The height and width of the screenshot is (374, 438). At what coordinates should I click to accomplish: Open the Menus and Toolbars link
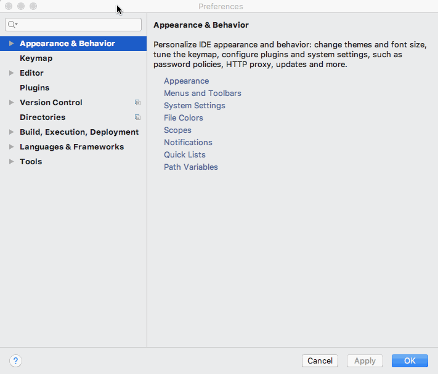pyautogui.click(x=202, y=94)
